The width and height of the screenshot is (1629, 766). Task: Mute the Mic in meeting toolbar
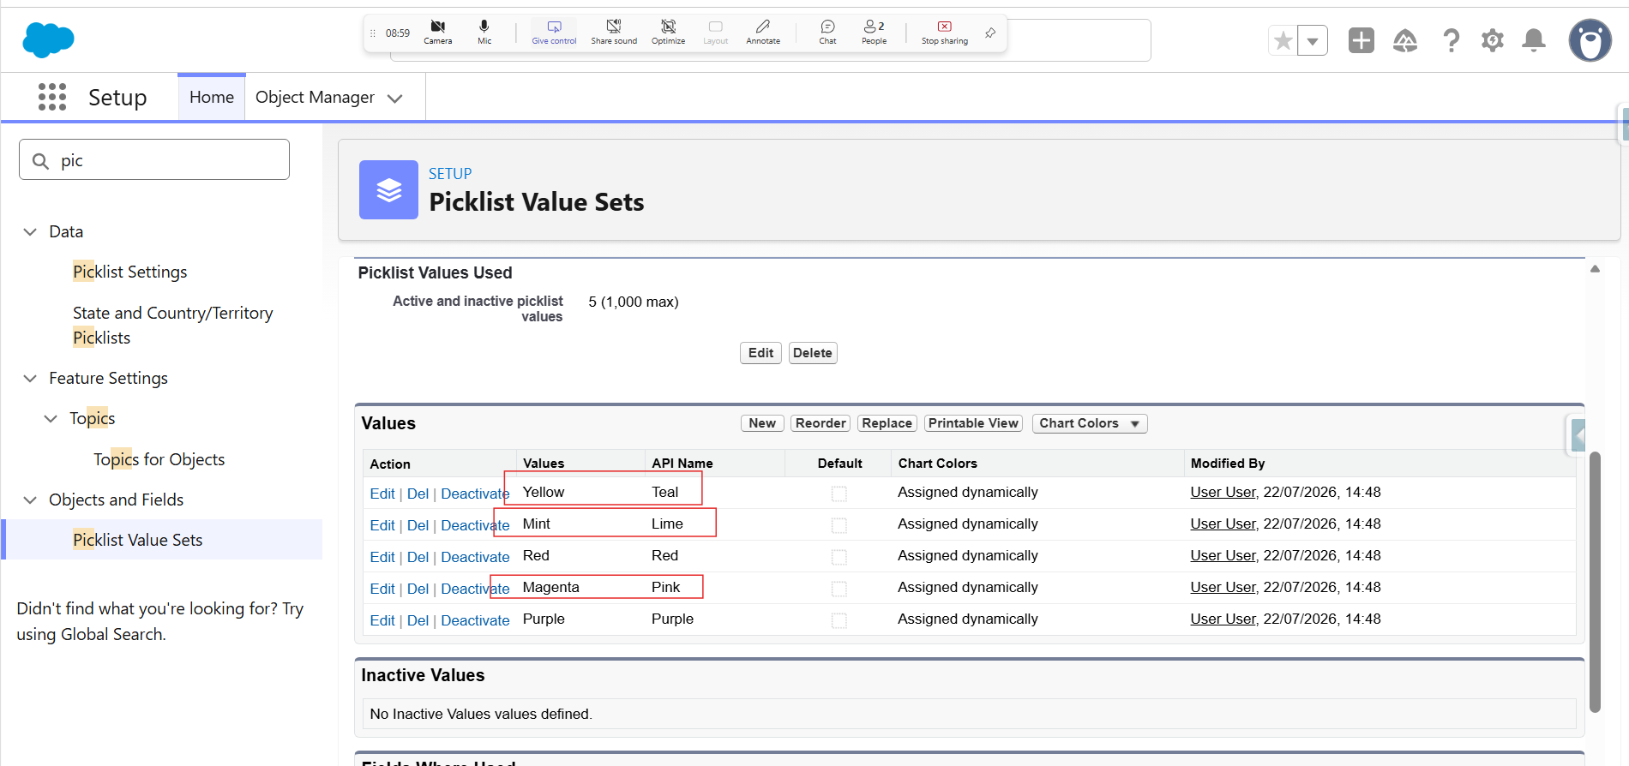tap(484, 33)
